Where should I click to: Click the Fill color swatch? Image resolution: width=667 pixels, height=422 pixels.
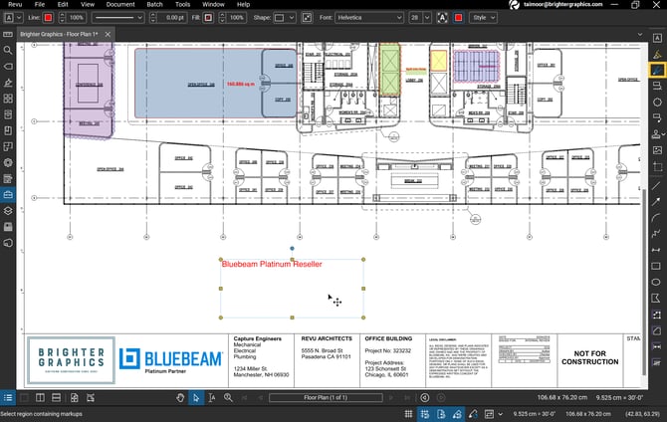tap(208, 18)
